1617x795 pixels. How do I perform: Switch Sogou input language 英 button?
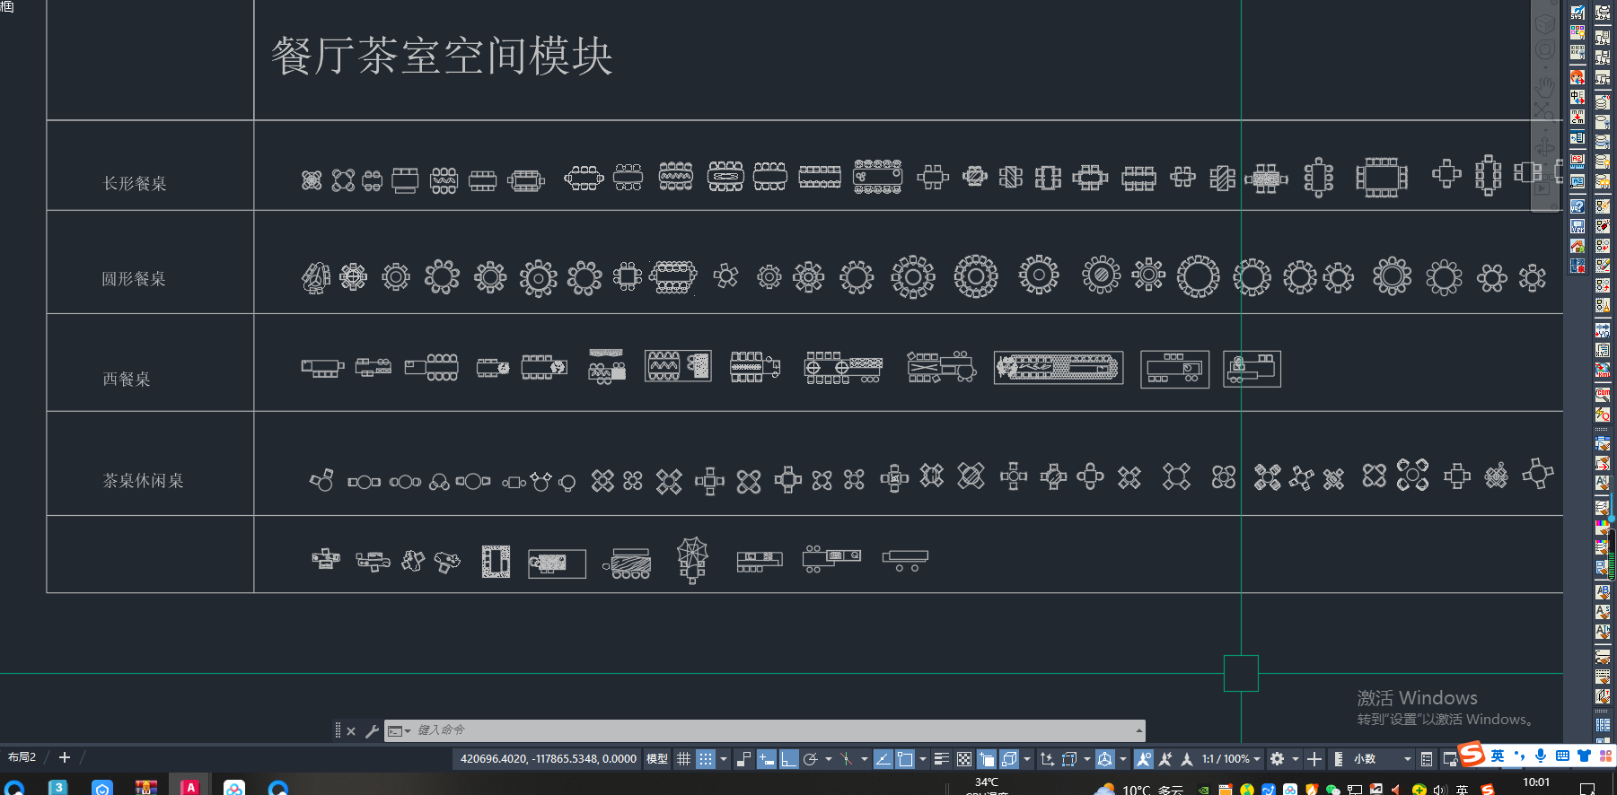[1498, 756]
